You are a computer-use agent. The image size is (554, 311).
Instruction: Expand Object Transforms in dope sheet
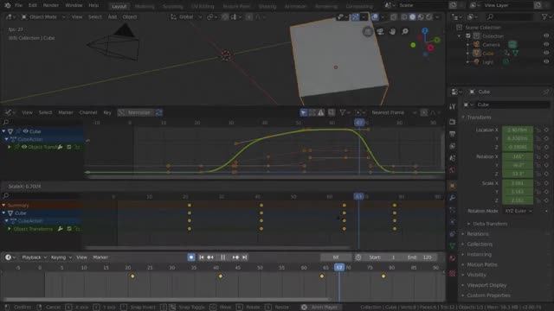pos(10,229)
